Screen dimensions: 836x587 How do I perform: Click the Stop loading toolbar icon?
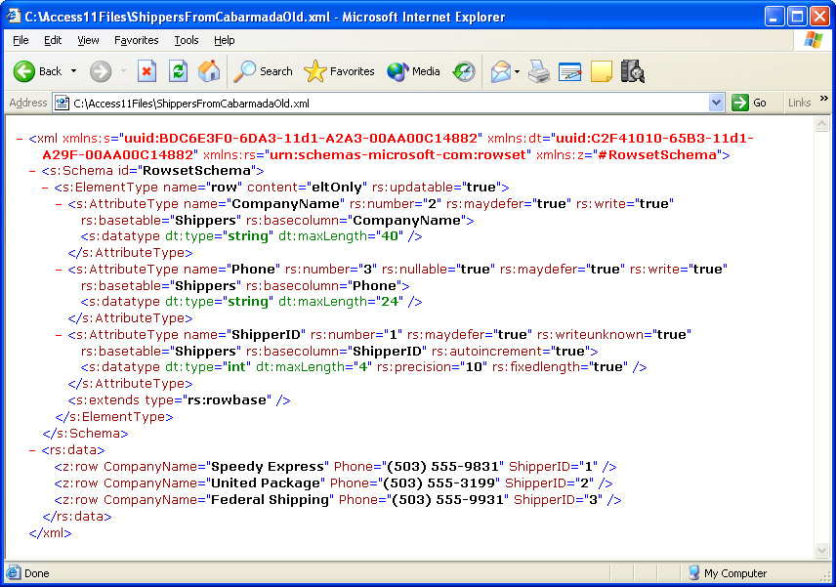point(146,71)
